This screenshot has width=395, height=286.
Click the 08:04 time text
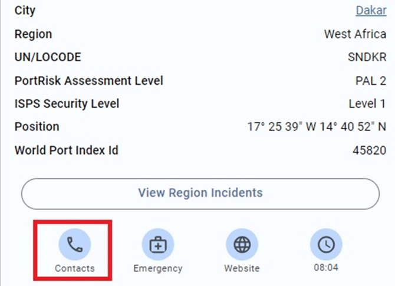pos(326,268)
